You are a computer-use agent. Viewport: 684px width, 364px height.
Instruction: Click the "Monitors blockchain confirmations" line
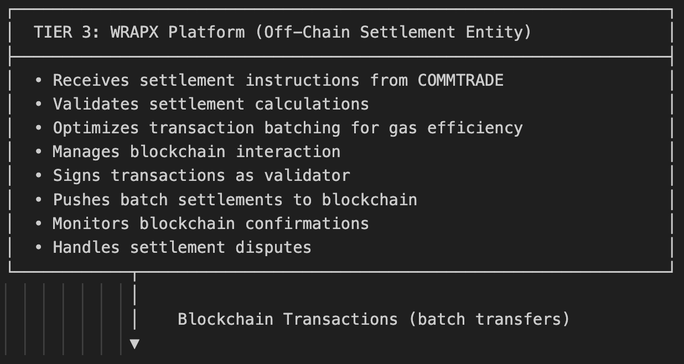tap(211, 223)
